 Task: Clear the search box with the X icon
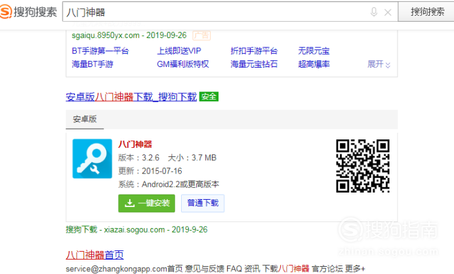click(x=388, y=12)
